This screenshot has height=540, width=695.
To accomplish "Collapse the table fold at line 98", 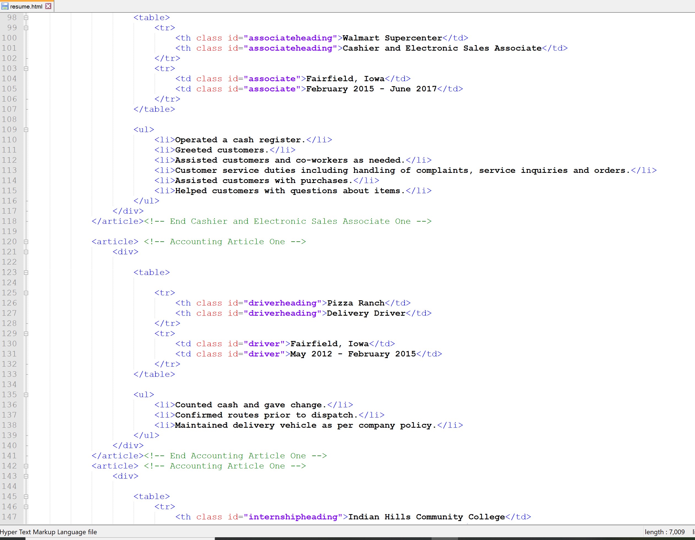I will (26, 18).
